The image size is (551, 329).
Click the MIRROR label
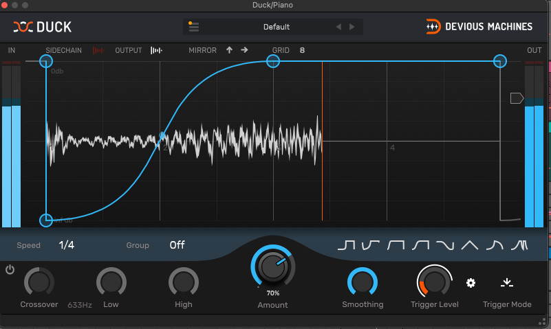[203, 51]
